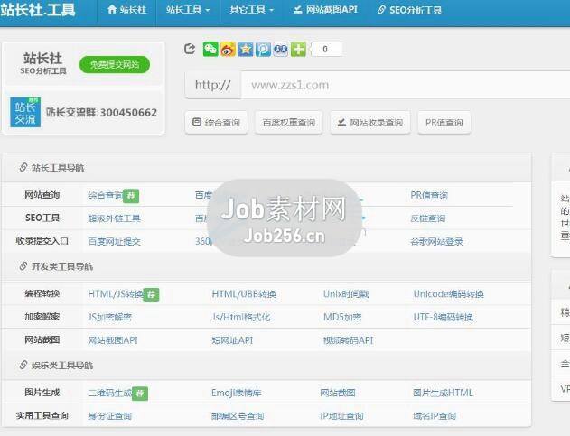
Task: Click the green plus more-share icon
Action: (x=298, y=49)
